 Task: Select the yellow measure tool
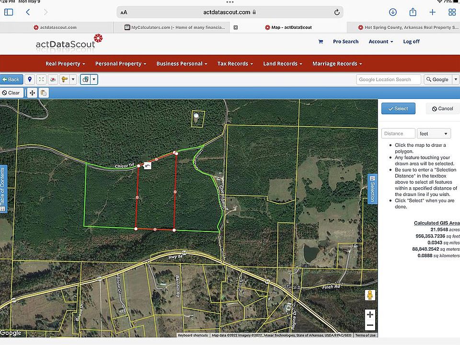tap(65, 80)
